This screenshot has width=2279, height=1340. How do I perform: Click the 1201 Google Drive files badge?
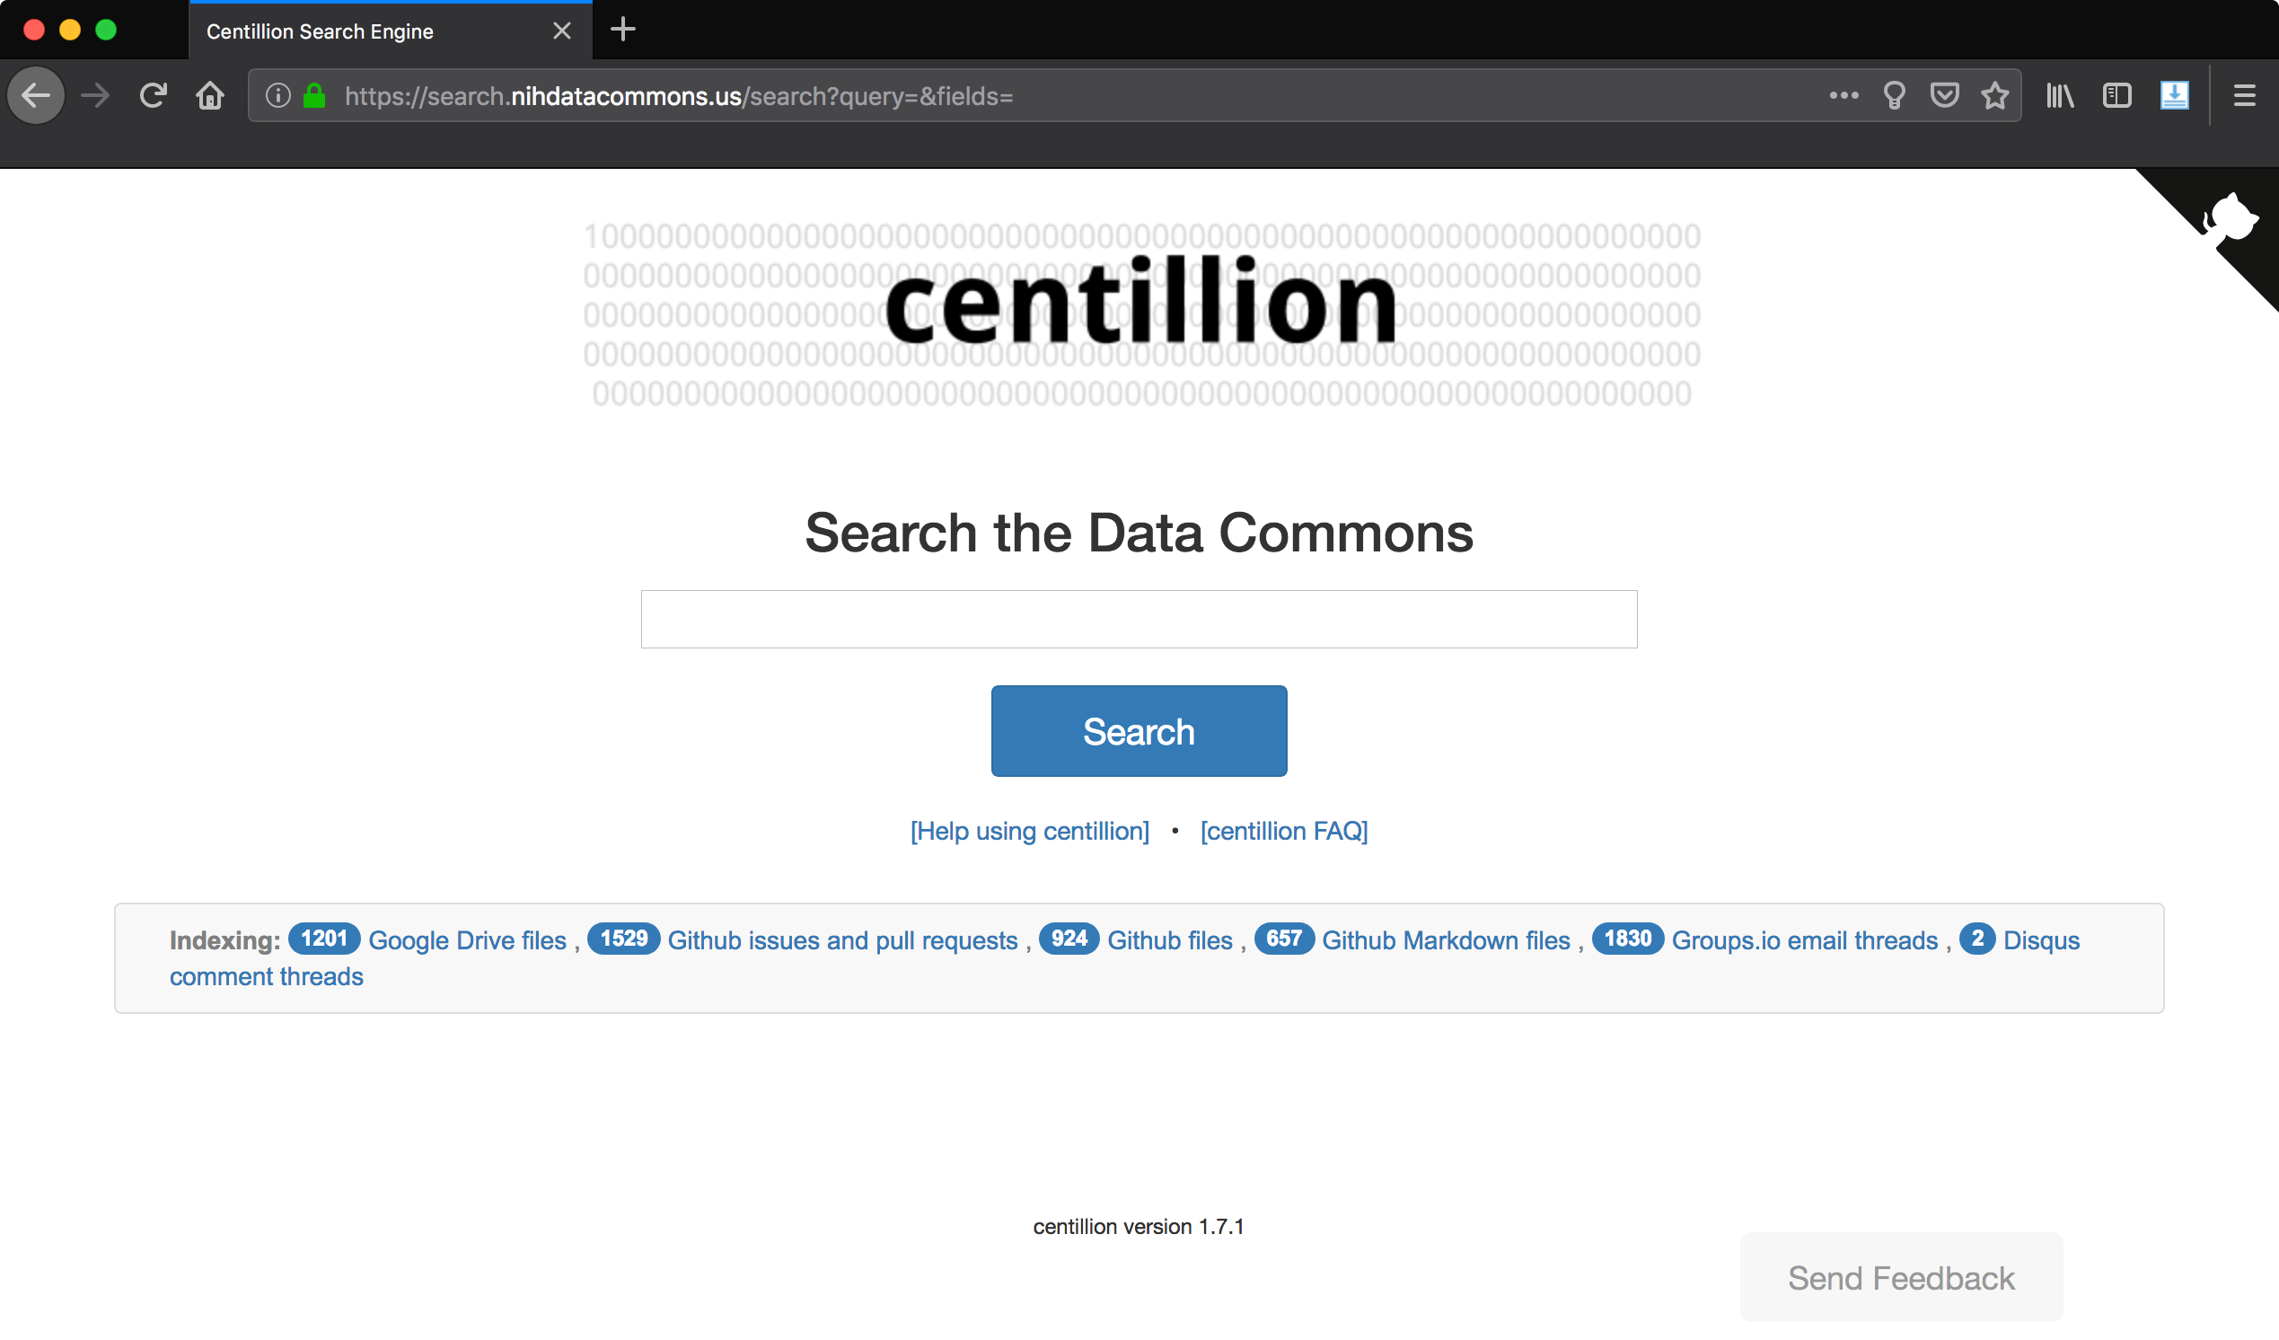pos(321,938)
